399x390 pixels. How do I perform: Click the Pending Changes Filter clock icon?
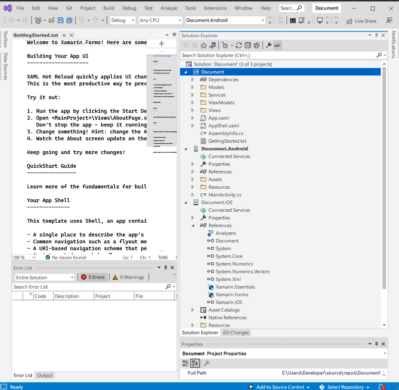225,45
